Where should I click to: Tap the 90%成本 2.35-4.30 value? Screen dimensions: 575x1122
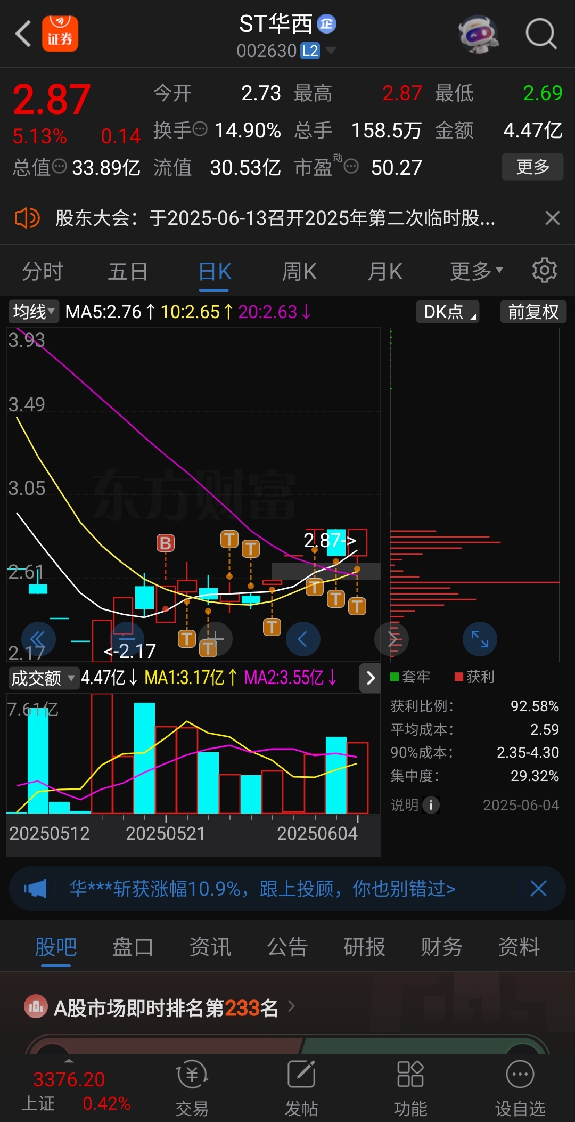528,752
